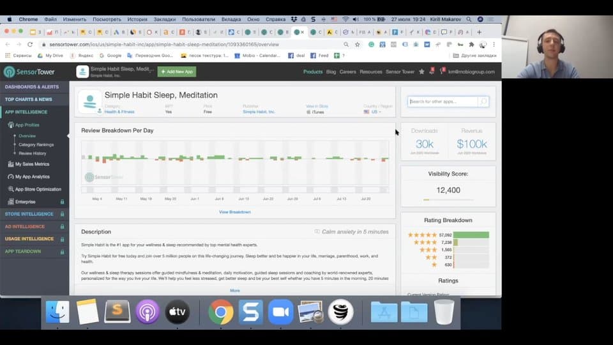Open Chrome's three-dot menu
The image size is (613, 345).
[494, 45]
